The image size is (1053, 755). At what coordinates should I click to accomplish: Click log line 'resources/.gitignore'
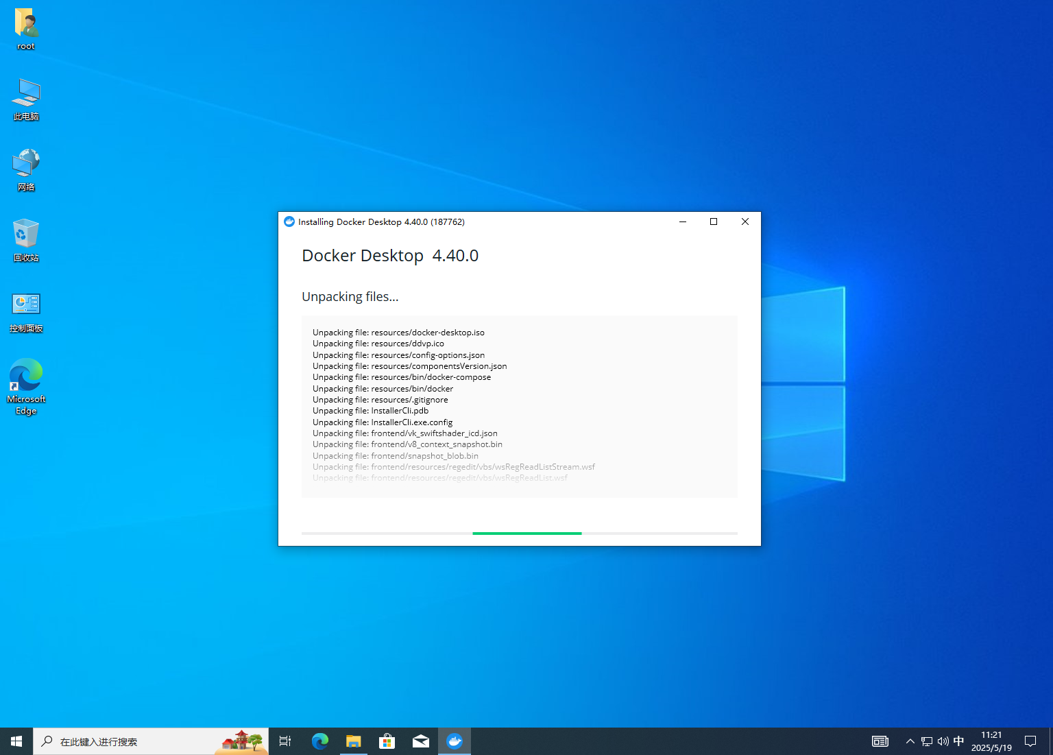tap(380, 400)
